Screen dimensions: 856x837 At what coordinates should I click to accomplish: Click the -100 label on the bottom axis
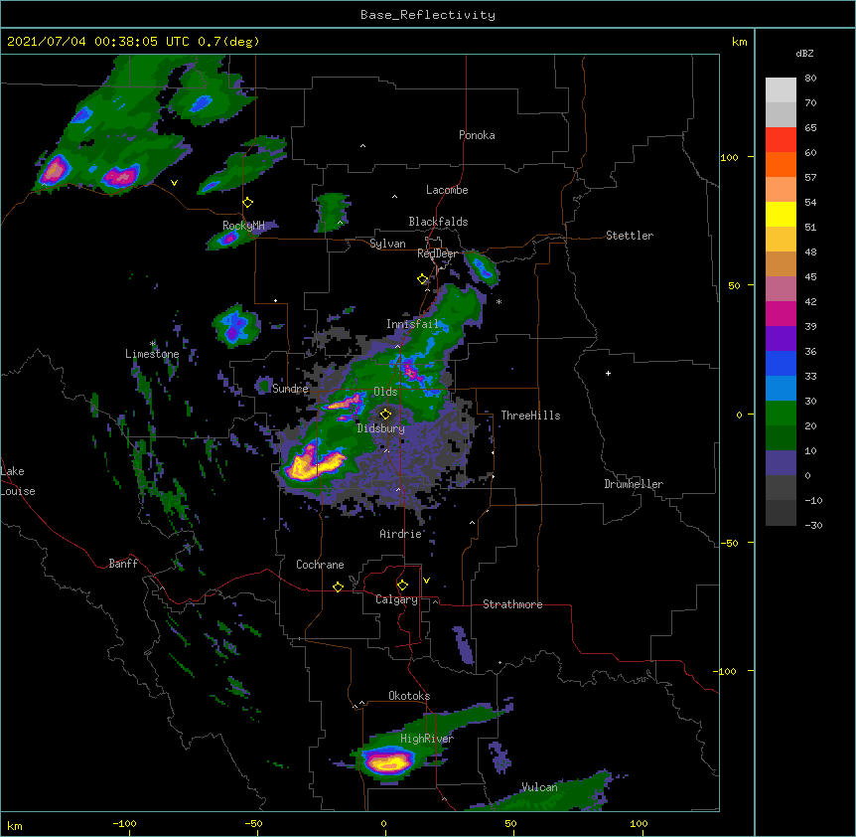coord(124,823)
